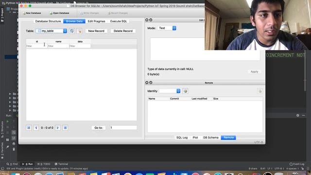Click the filter field under id
Image resolution: width=311 pixels, height=175 pixels.
[x=37, y=46]
